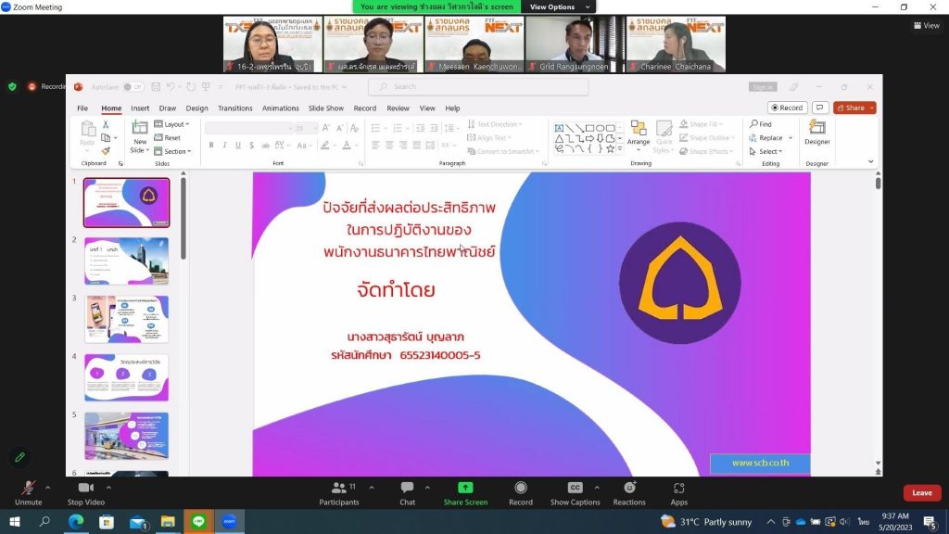Open the Zoom Apps panel
949x534 pixels.
click(678, 492)
